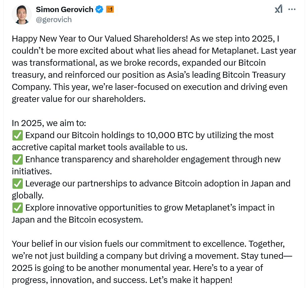Image resolution: width=308 pixels, height=288 pixels.
Task: Open the @gerovich handle link
Action: (54, 19)
